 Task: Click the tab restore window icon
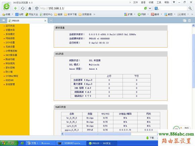(x=185, y=20)
